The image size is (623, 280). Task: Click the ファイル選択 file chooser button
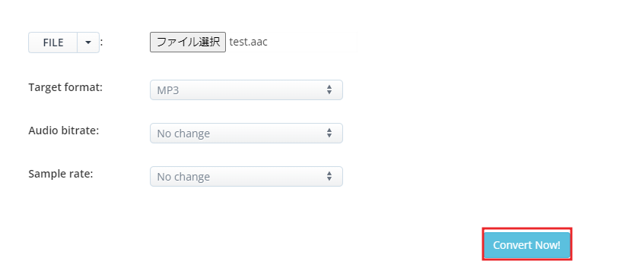click(x=188, y=42)
